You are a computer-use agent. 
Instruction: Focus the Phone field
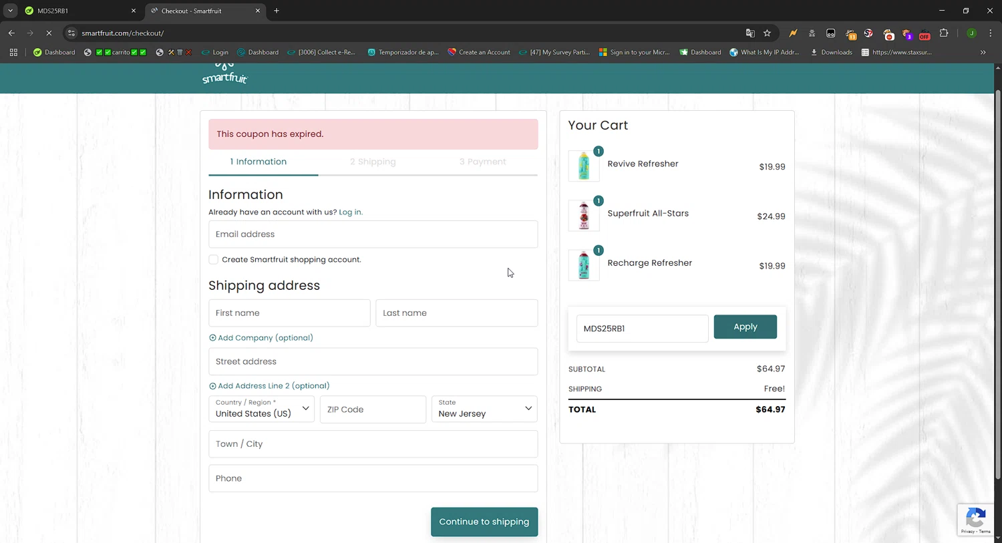click(x=373, y=478)
